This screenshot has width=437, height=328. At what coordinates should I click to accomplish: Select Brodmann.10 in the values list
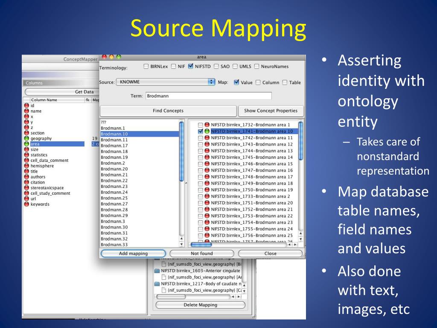coord(140,134)
